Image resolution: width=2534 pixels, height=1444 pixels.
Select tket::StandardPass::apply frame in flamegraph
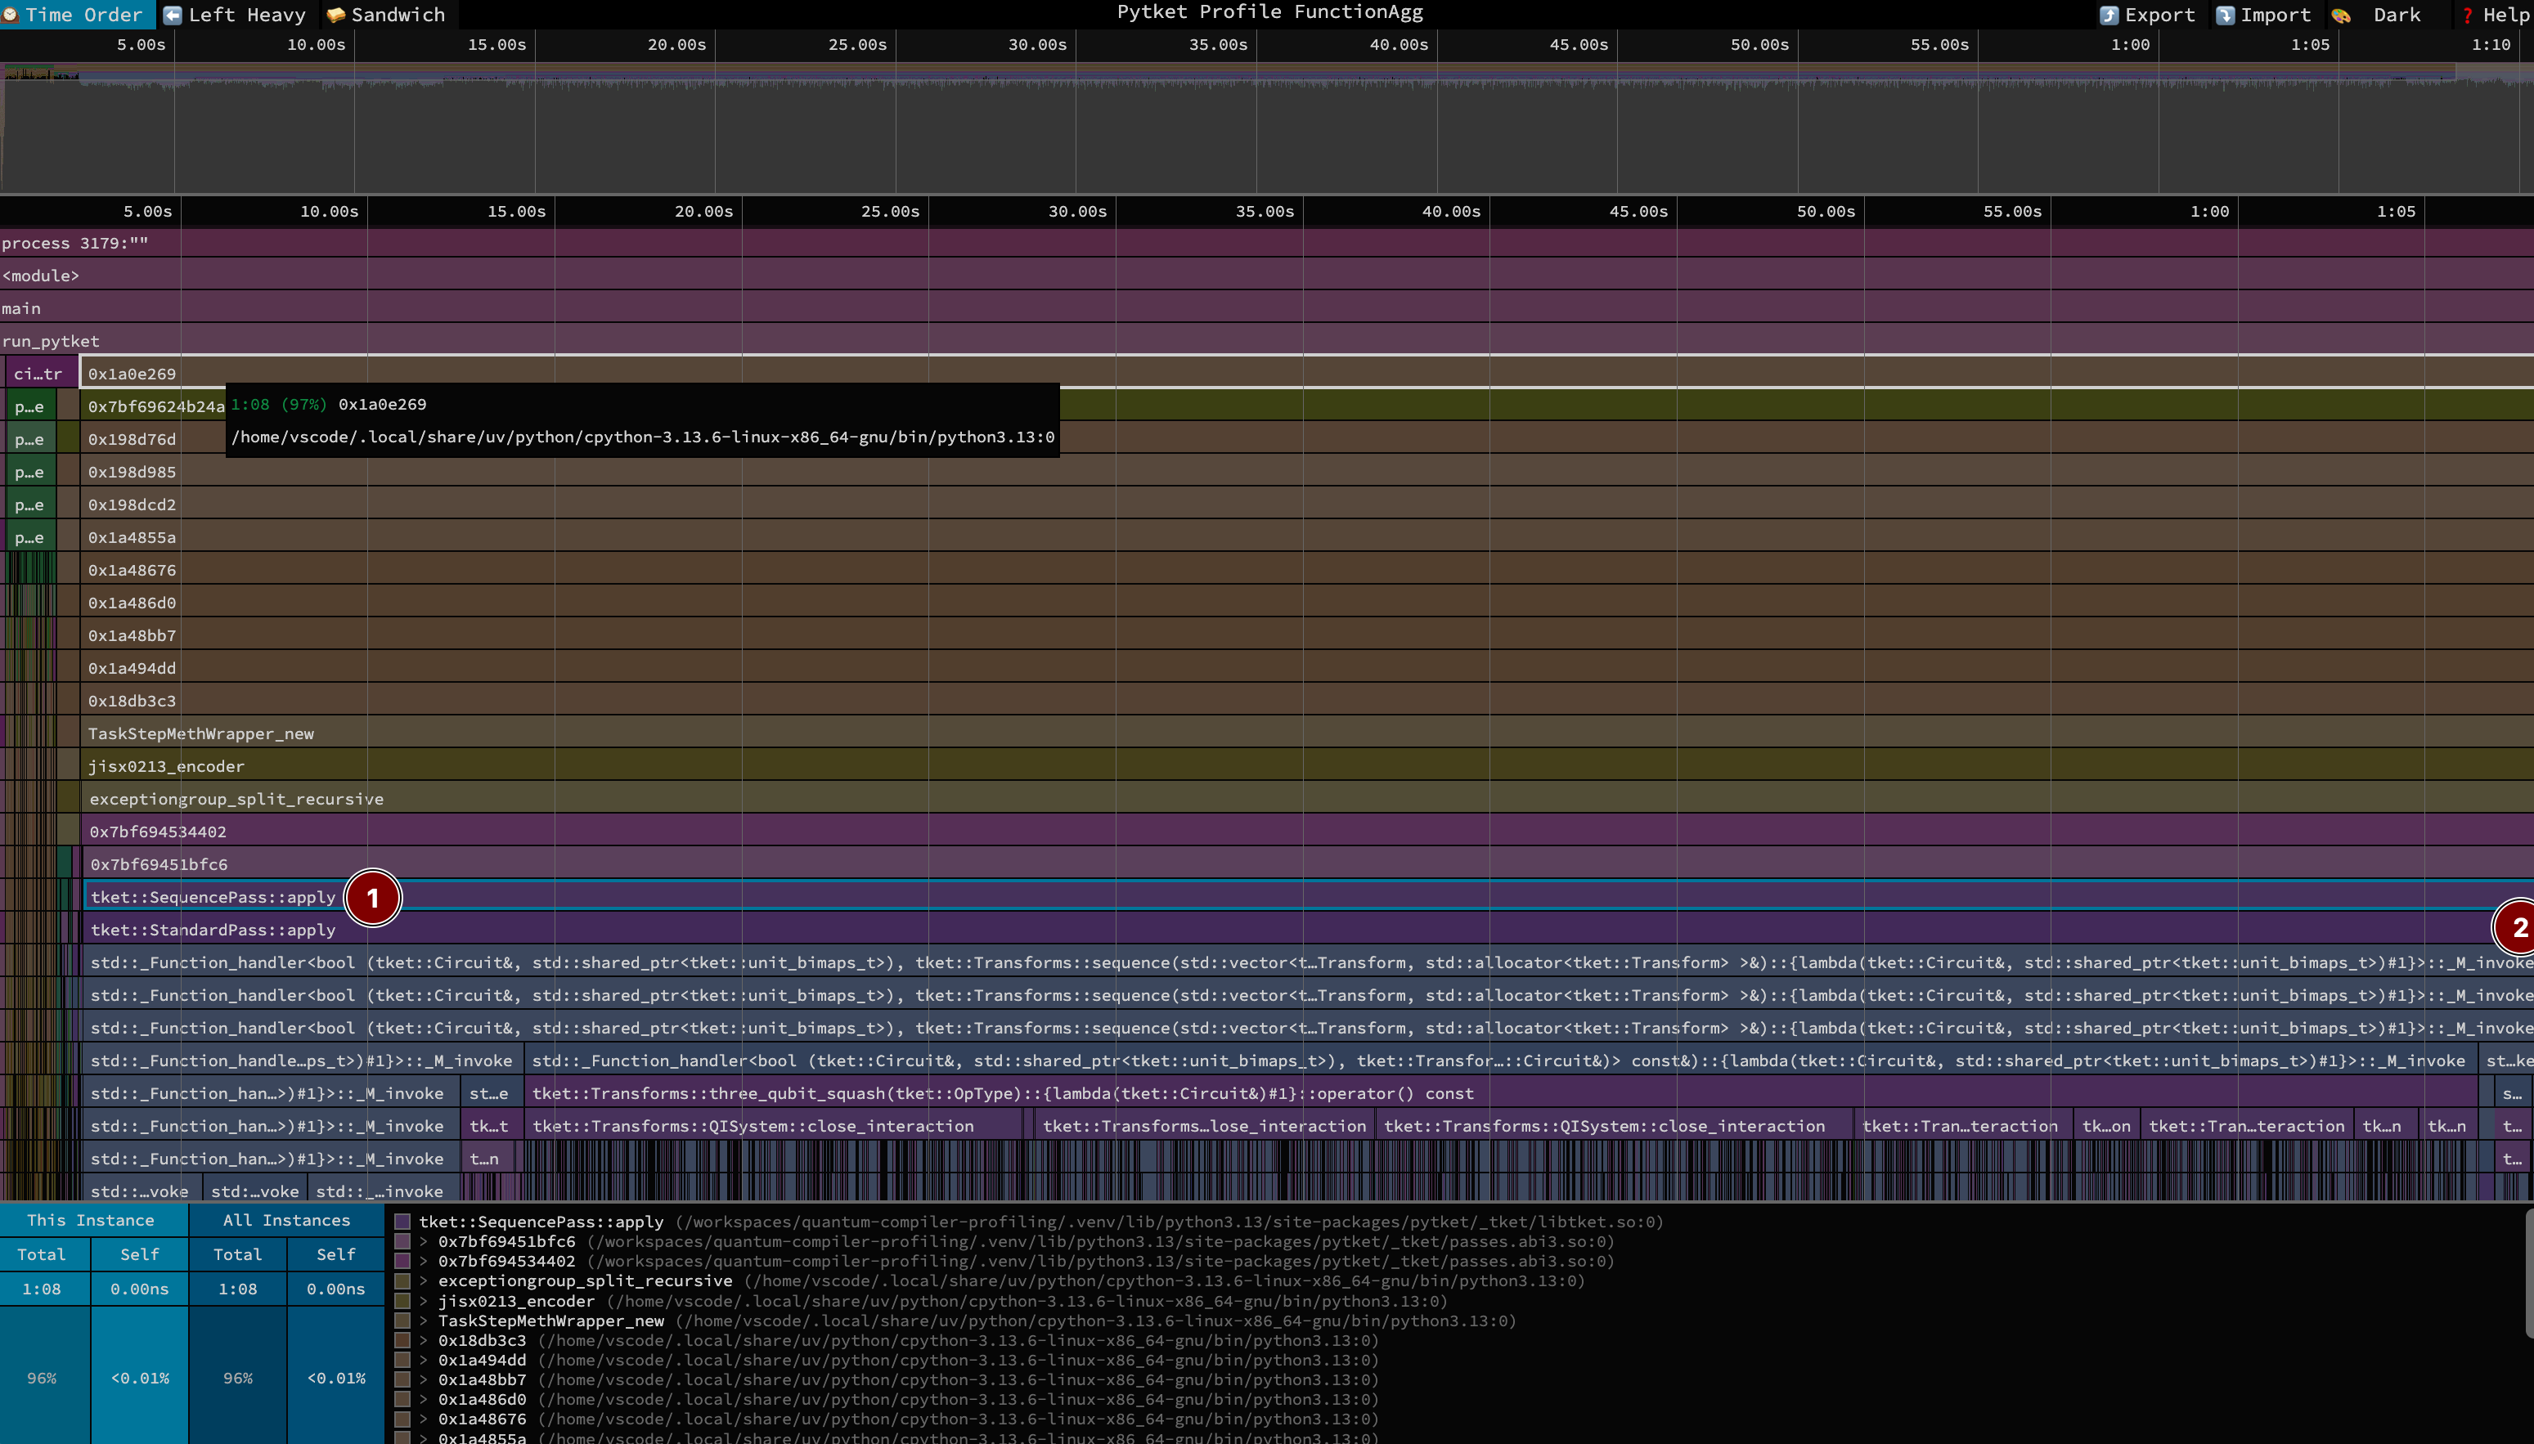(213, 931)
